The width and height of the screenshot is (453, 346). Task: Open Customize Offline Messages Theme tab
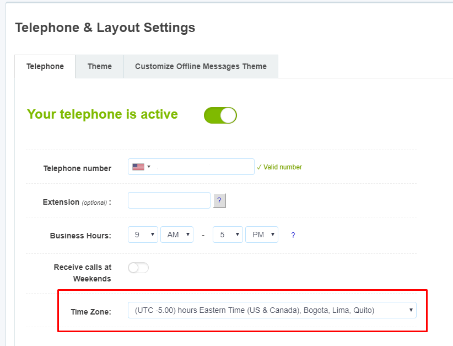click(x=201, y=66)
